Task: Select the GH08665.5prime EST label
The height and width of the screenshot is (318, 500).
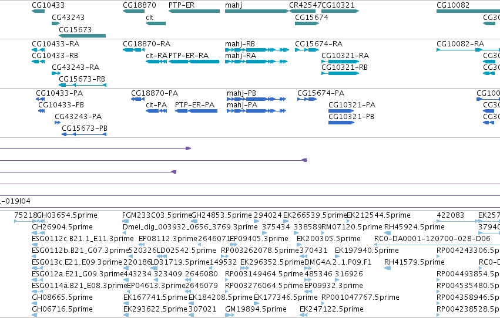Action: coord(62,297)
